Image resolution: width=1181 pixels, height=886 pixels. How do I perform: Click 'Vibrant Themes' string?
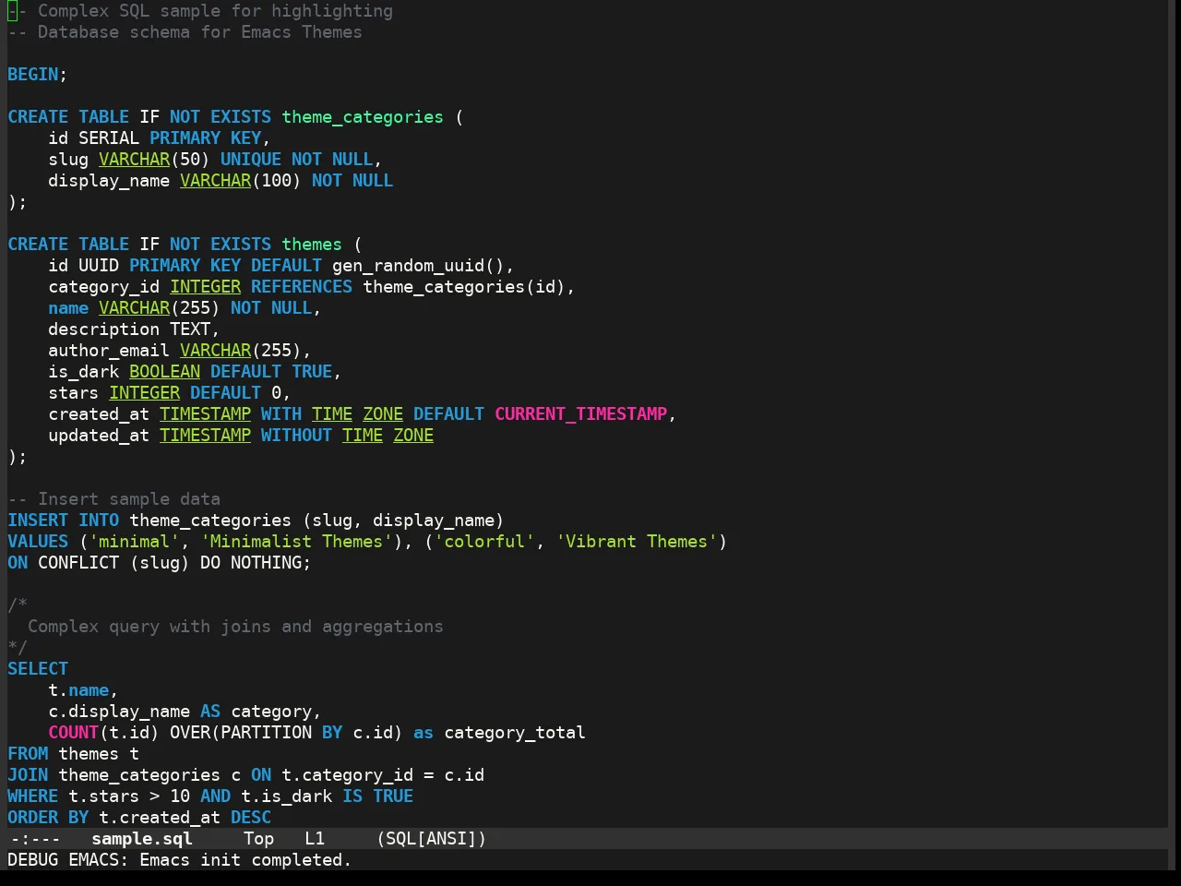click(x=637, y=542)
